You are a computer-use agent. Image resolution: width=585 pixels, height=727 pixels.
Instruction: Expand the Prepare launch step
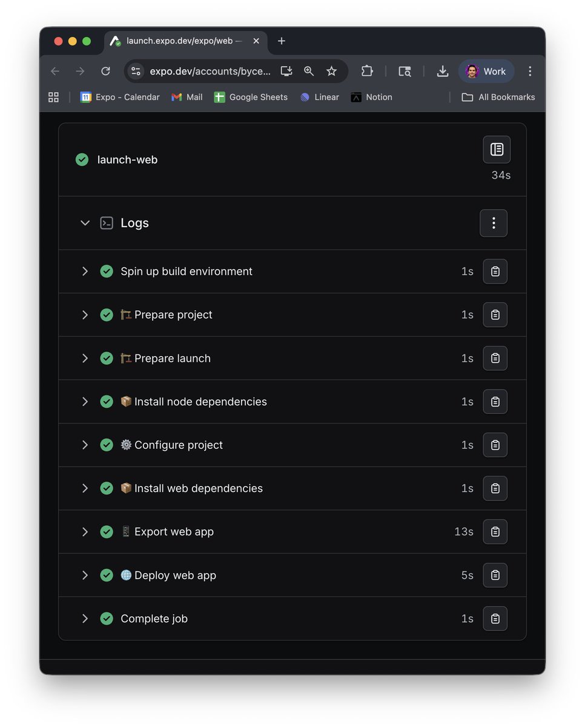[85, 358]
